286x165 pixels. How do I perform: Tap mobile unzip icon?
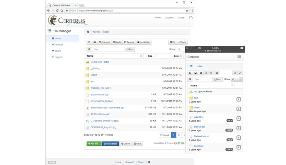click(240, 73)
